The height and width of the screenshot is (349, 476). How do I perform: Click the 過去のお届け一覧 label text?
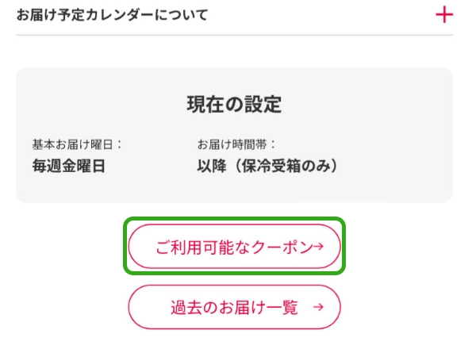coord(234,307)
